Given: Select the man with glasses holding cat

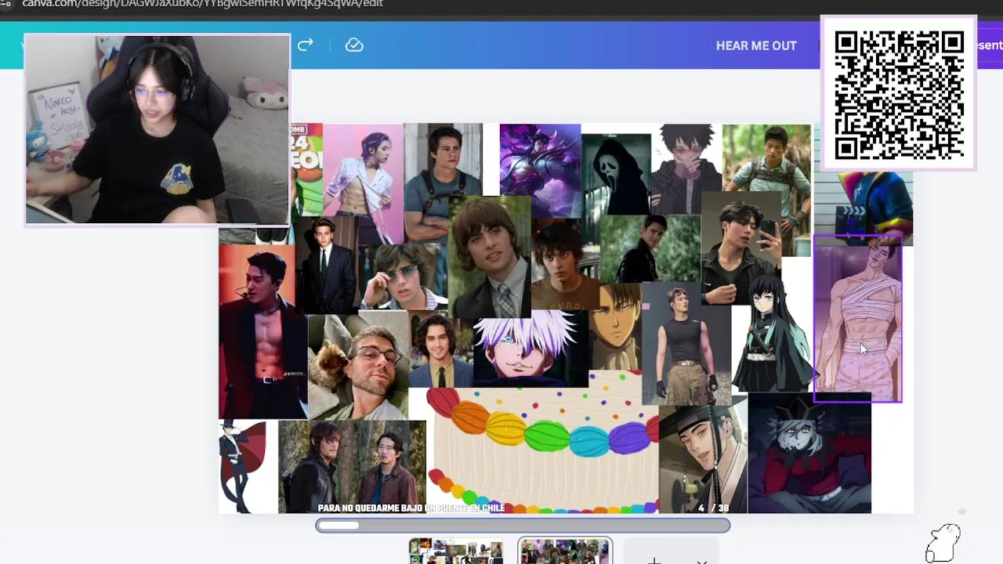Looking at the screenshot, I should [x=358, y=367].
